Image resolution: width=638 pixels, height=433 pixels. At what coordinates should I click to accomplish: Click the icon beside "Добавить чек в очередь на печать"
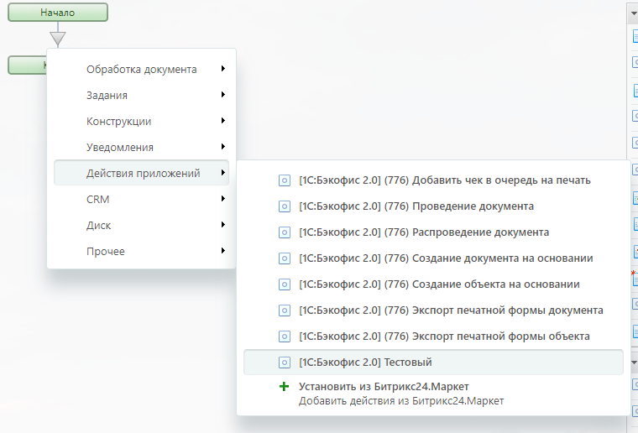click(x=285, y=180)
